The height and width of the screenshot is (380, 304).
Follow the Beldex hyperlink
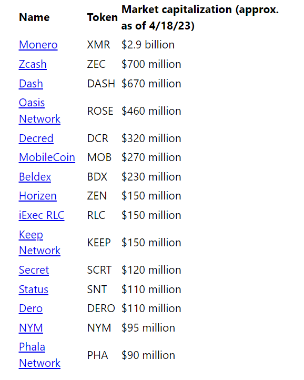pos(35,177)
